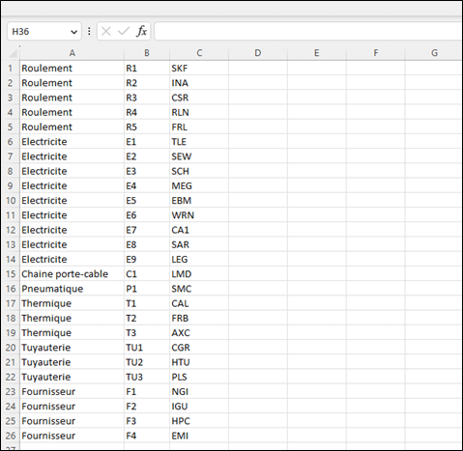Click cell containing TLE
The height and width of the screenshot is (451, 463).
point(199,142)
